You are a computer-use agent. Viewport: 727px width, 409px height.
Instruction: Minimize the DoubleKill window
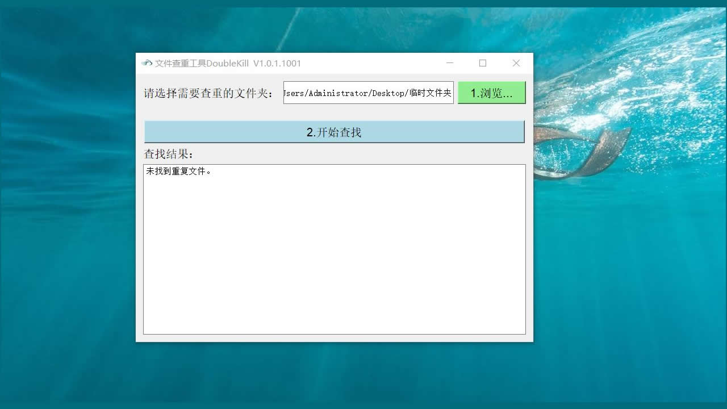click(450, 63)
